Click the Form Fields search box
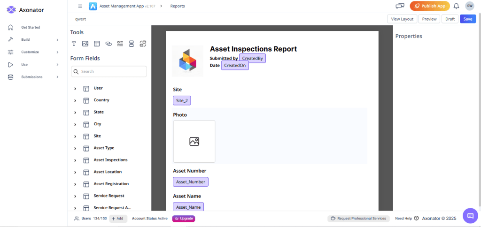 pyautogui.click(x=109, y=71)
